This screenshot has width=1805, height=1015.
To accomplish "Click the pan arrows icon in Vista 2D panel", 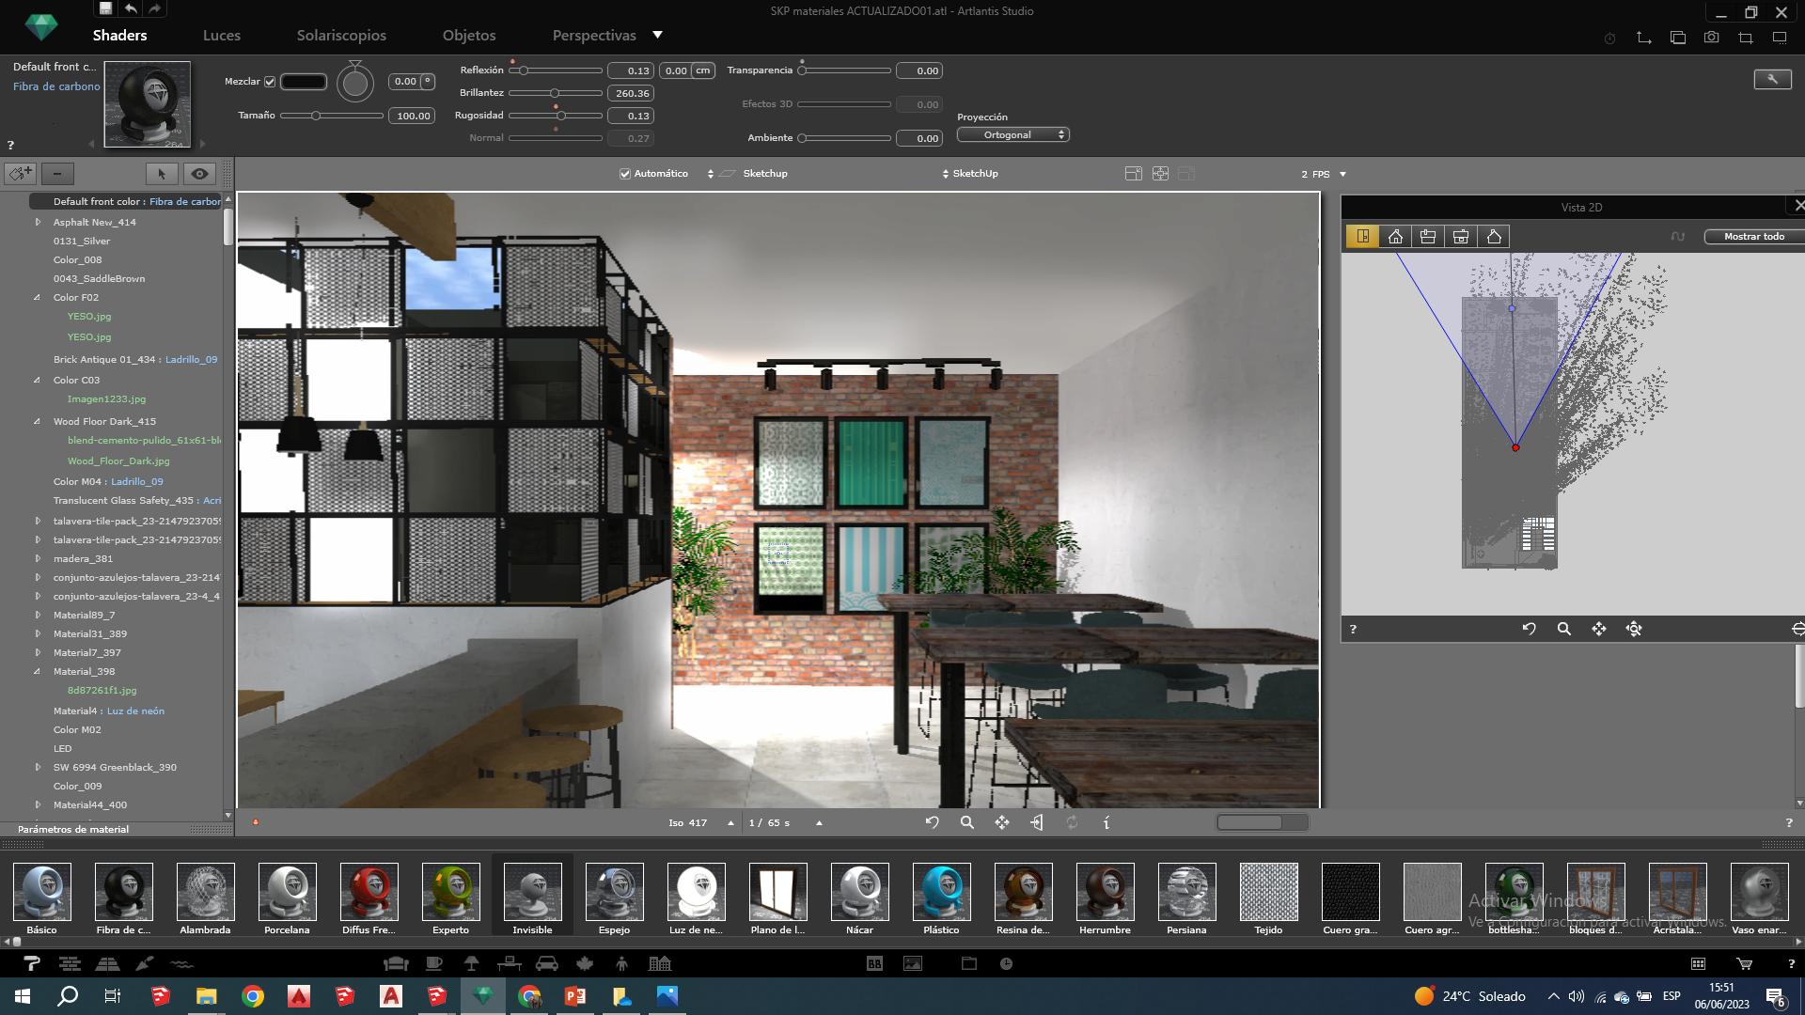I will pos(1598,629).
